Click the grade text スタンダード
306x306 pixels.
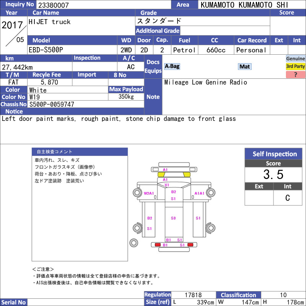click(x=159, y=21)
